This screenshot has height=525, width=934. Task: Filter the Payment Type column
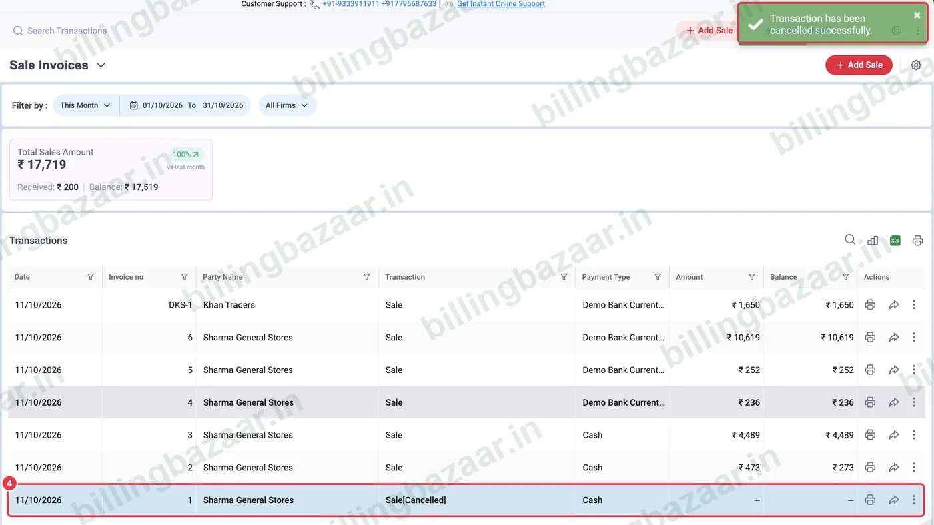point(658,277)
